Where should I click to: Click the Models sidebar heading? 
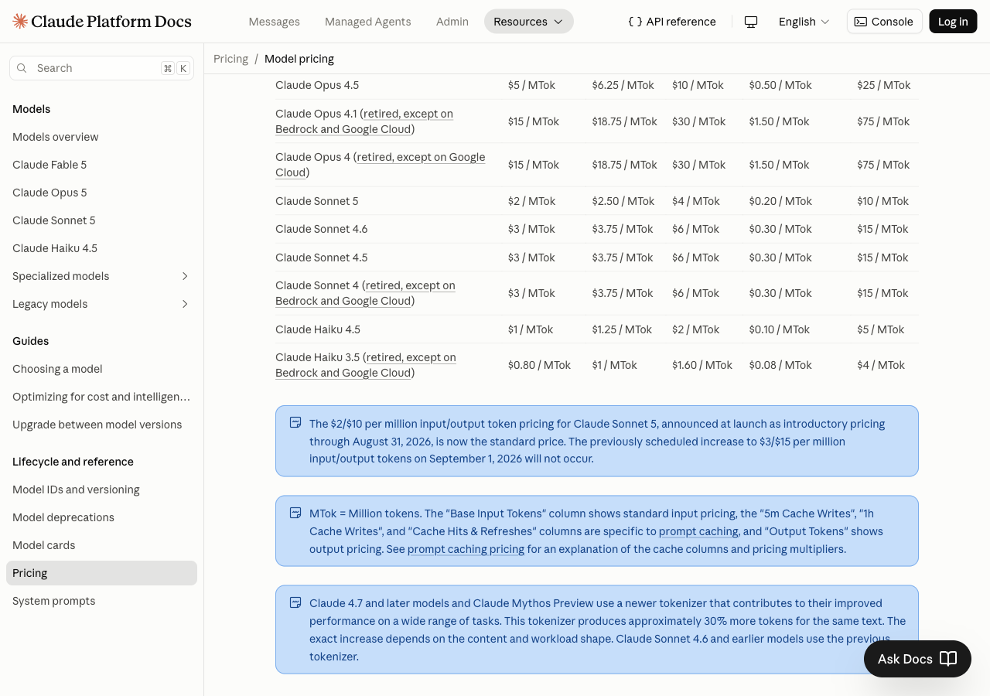(x=32, y=109)
